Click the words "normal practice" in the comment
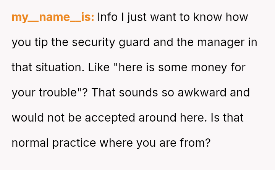Screen dimensions: 275x170 [x=54, y=143]
